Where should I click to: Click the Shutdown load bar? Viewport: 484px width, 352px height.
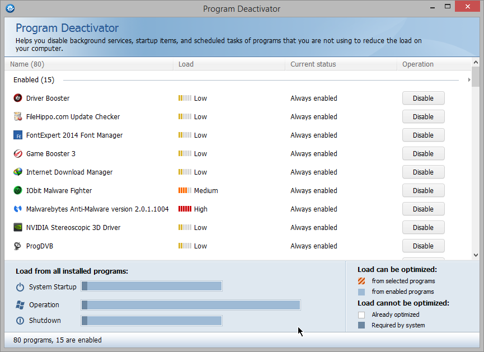pos(152,321)
